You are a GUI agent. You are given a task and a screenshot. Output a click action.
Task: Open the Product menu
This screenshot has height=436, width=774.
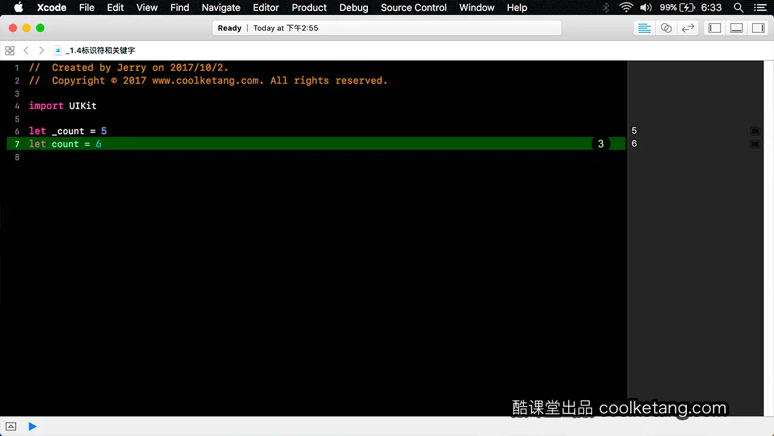click(x=309, y=7)
